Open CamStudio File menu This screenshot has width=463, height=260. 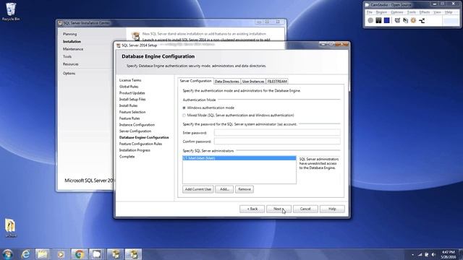point(370,12)
